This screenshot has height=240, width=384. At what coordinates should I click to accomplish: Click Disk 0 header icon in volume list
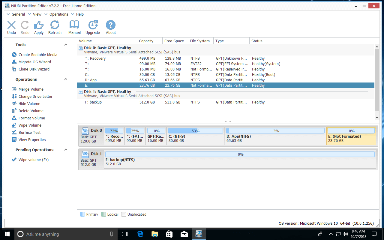[81, 48]
